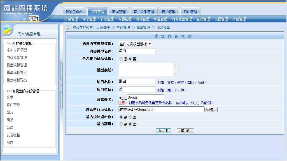
Task: Open 生成管理 in the submenu bar
Action: coord(203,19)
